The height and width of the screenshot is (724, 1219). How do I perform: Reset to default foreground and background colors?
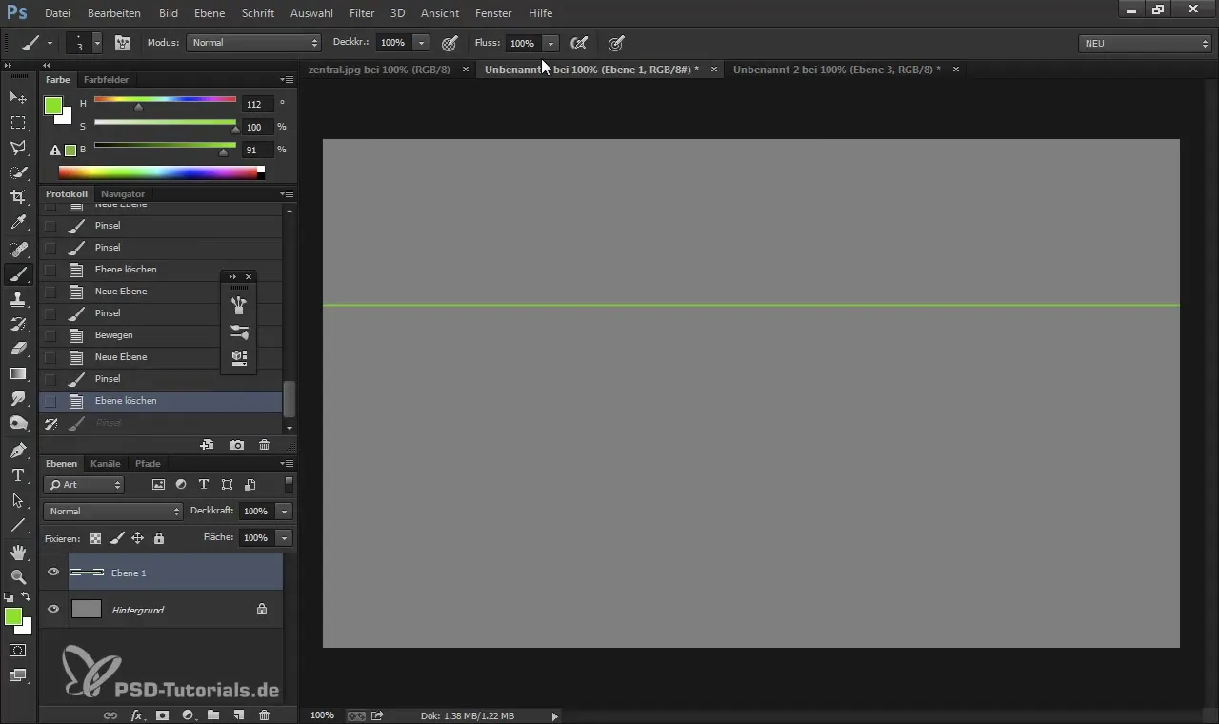point(9,597)
